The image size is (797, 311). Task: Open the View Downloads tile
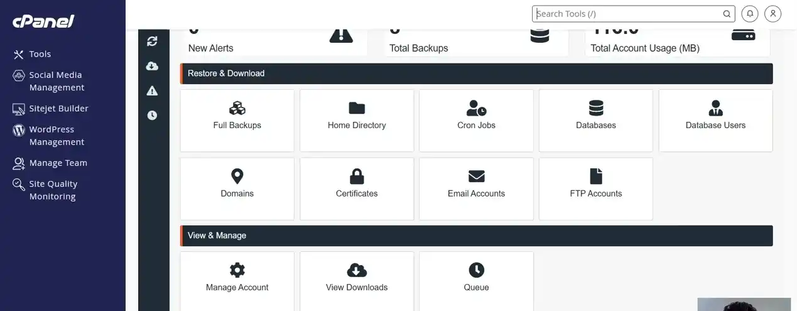click(x=357, y=281)
